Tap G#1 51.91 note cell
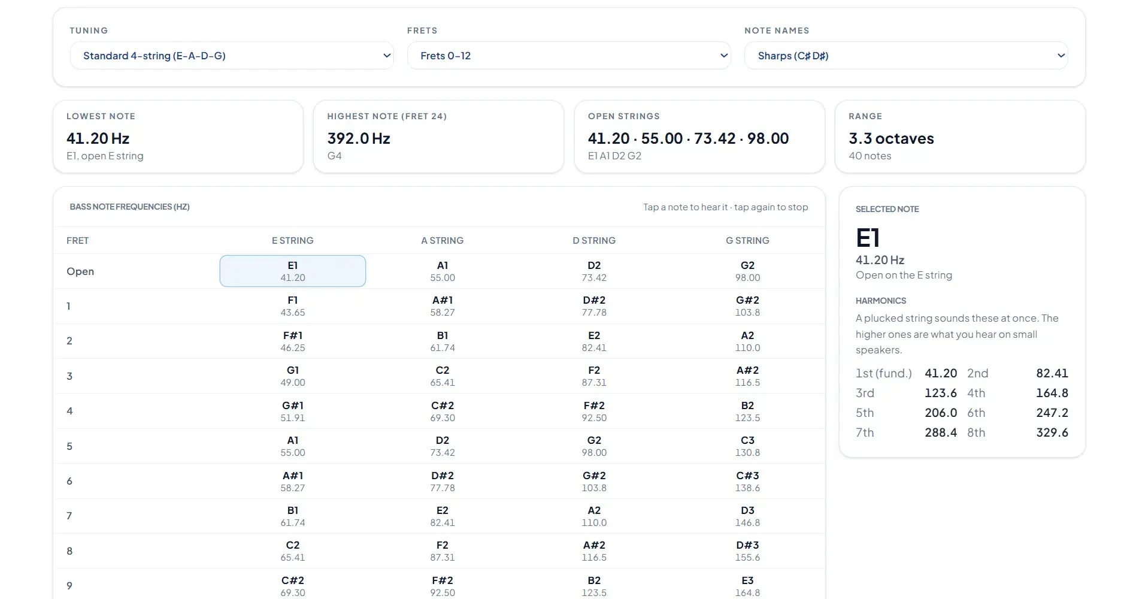The width and height of the screenshot is (1136, 599). pyautogui.click(x=293, y=412)
